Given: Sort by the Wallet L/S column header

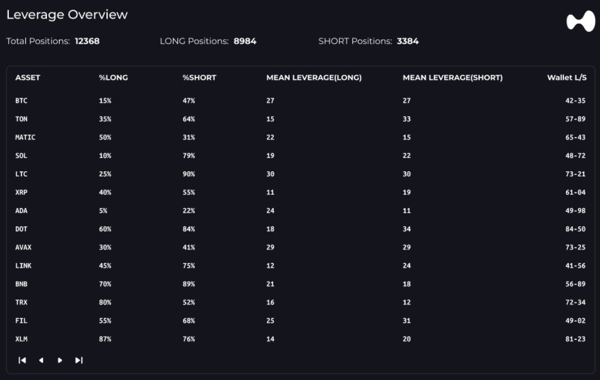Looking at the screenshot, I should (x=566, y=78).
